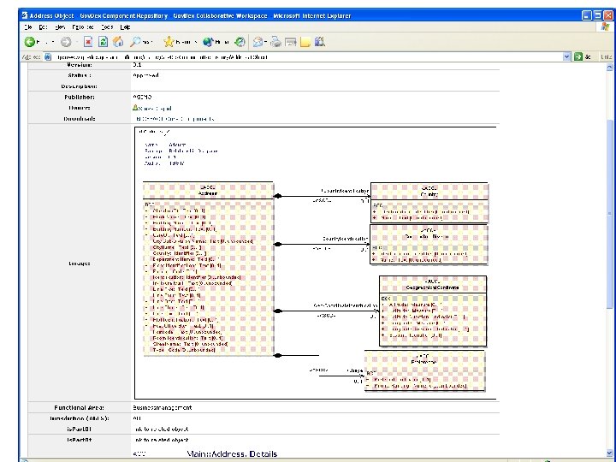Open the Favorites menu
Image resolution: width=616 pixels, height=462 pixels.
click(x=82, y=27)
